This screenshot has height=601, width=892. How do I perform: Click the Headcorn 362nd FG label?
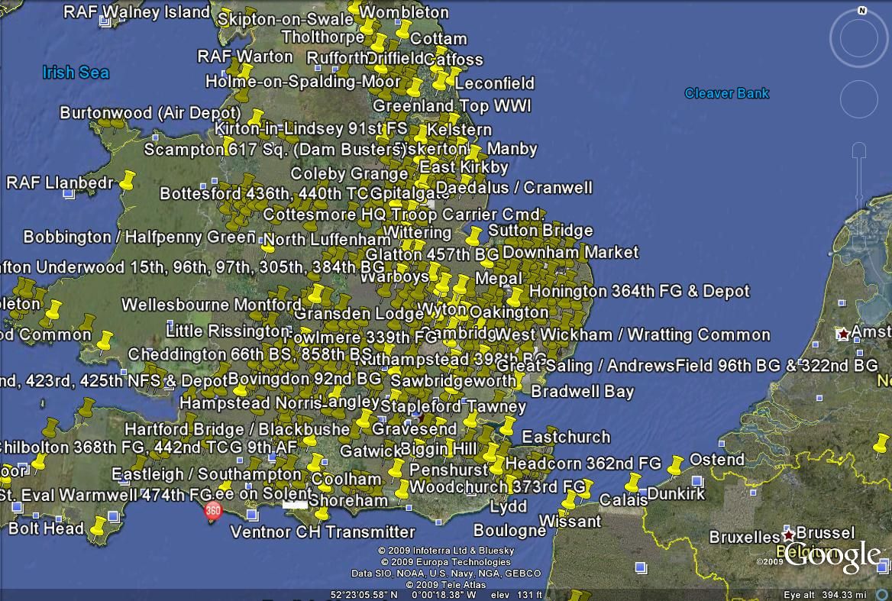click(x=583, y=464)
